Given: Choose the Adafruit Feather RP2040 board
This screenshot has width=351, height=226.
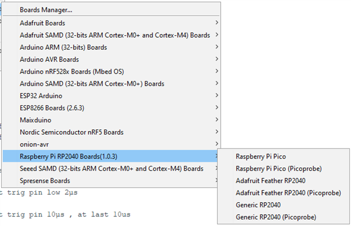Looking at the screenshot, I should pyautogui.click(x=284, y=180).
